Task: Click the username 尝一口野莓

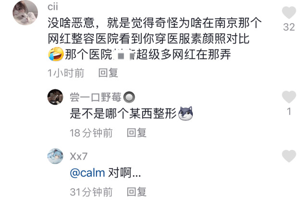Action: [96, 97]
